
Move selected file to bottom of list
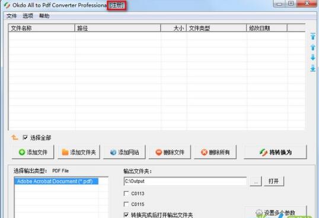pos(312,68)
